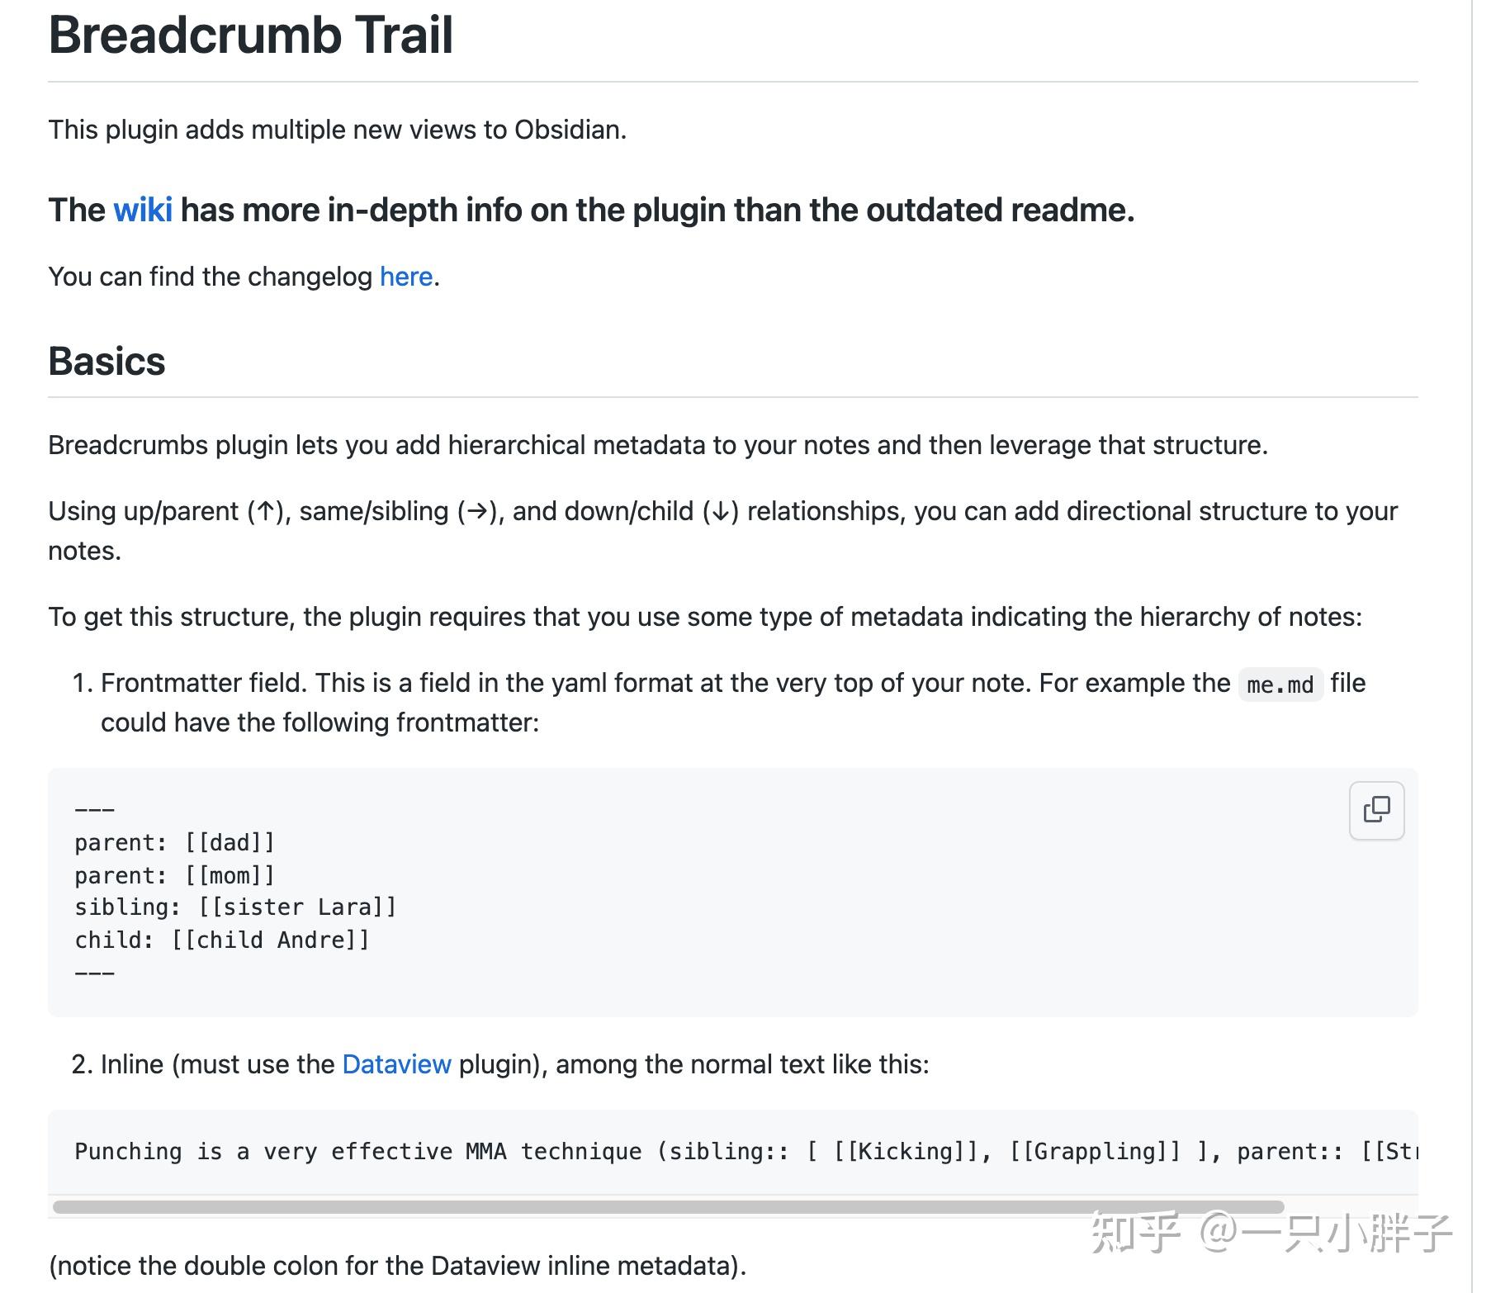Click the "parent: [[dad]]" code line
The width and height of the screenshot is (1491, 1293).
[174, 842]
